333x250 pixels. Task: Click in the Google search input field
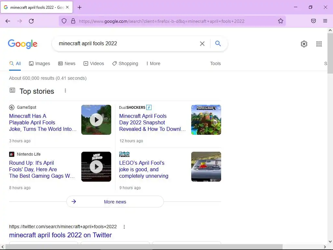[x=127, y=44]
